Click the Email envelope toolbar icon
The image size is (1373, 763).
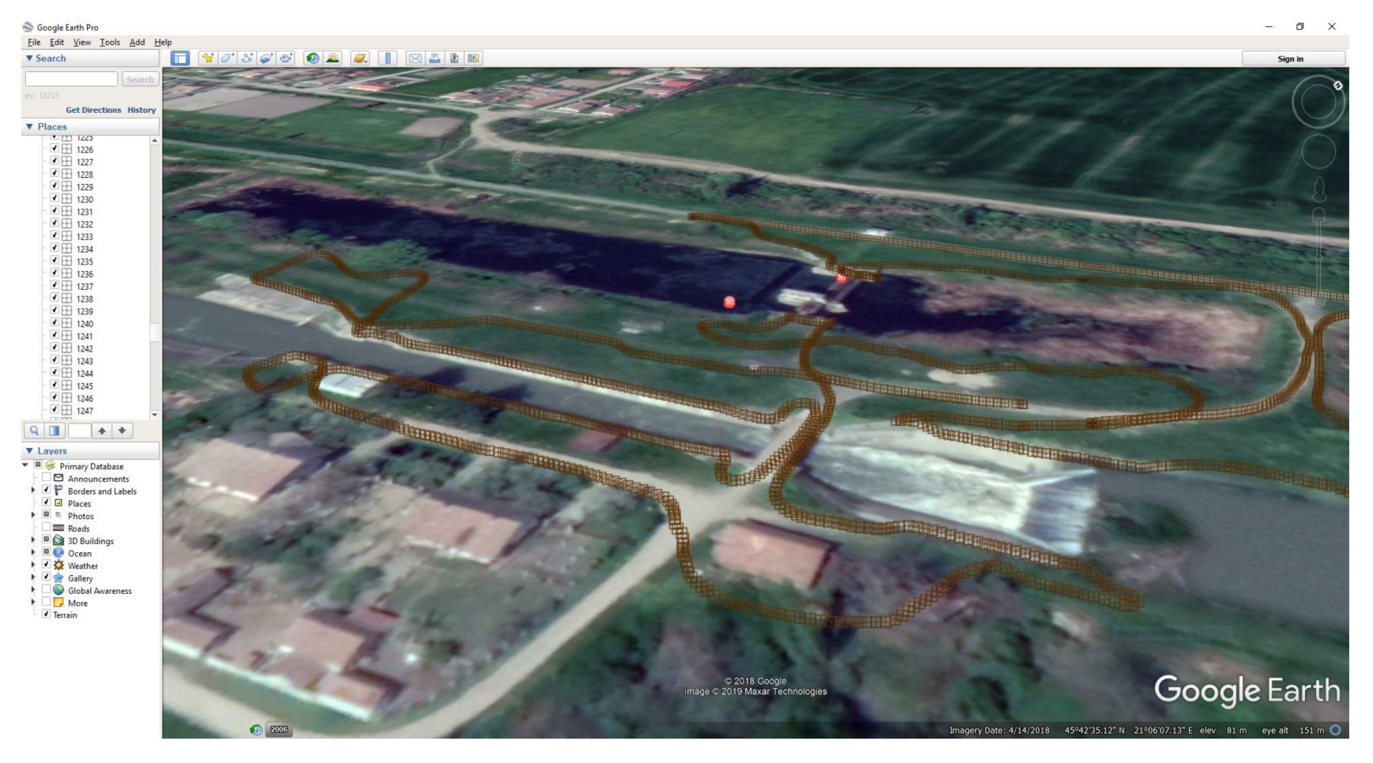pyautogui.click(x=415, y=58)
